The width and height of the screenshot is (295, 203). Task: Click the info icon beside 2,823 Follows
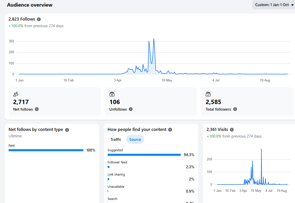(x=39, y=19)
